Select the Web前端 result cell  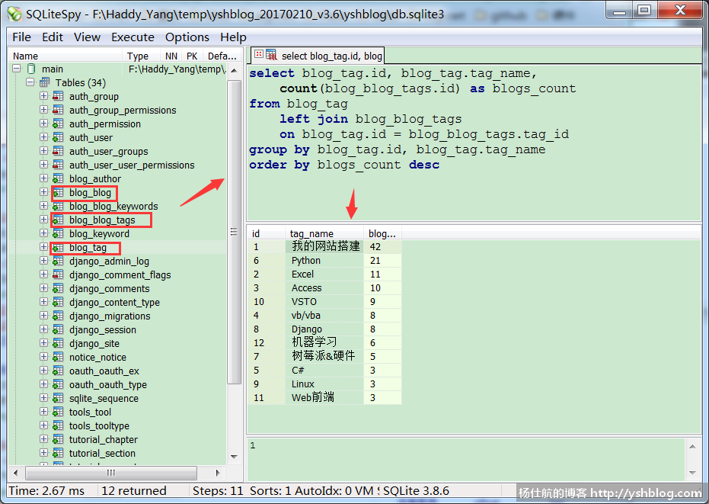coord(324,397)
